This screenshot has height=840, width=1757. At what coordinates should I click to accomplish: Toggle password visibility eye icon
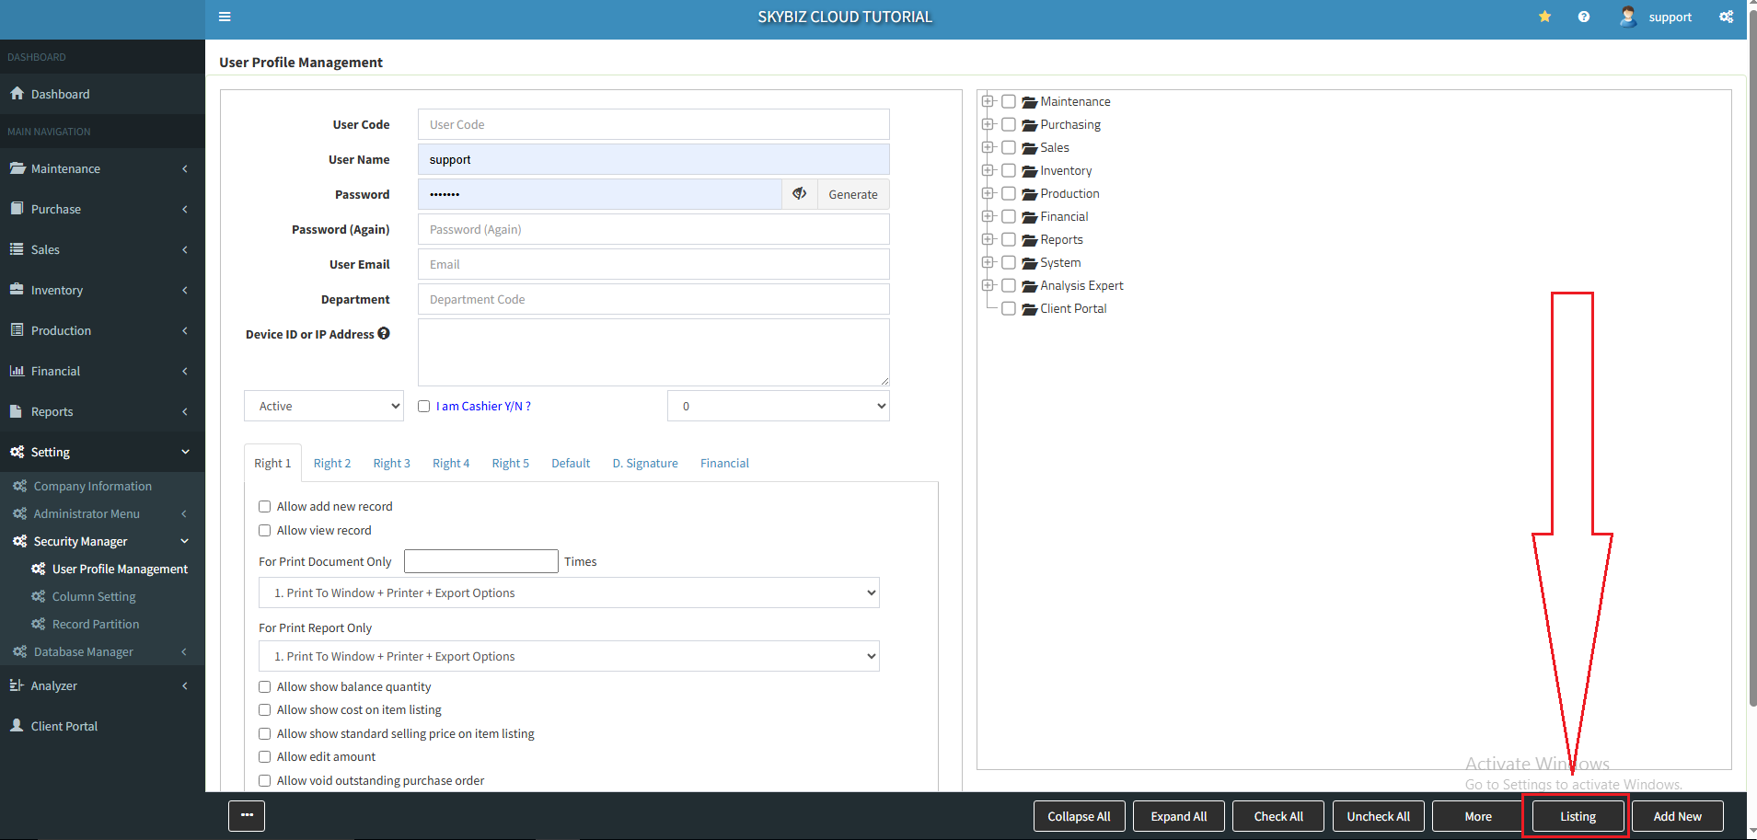tap(799, 194)
